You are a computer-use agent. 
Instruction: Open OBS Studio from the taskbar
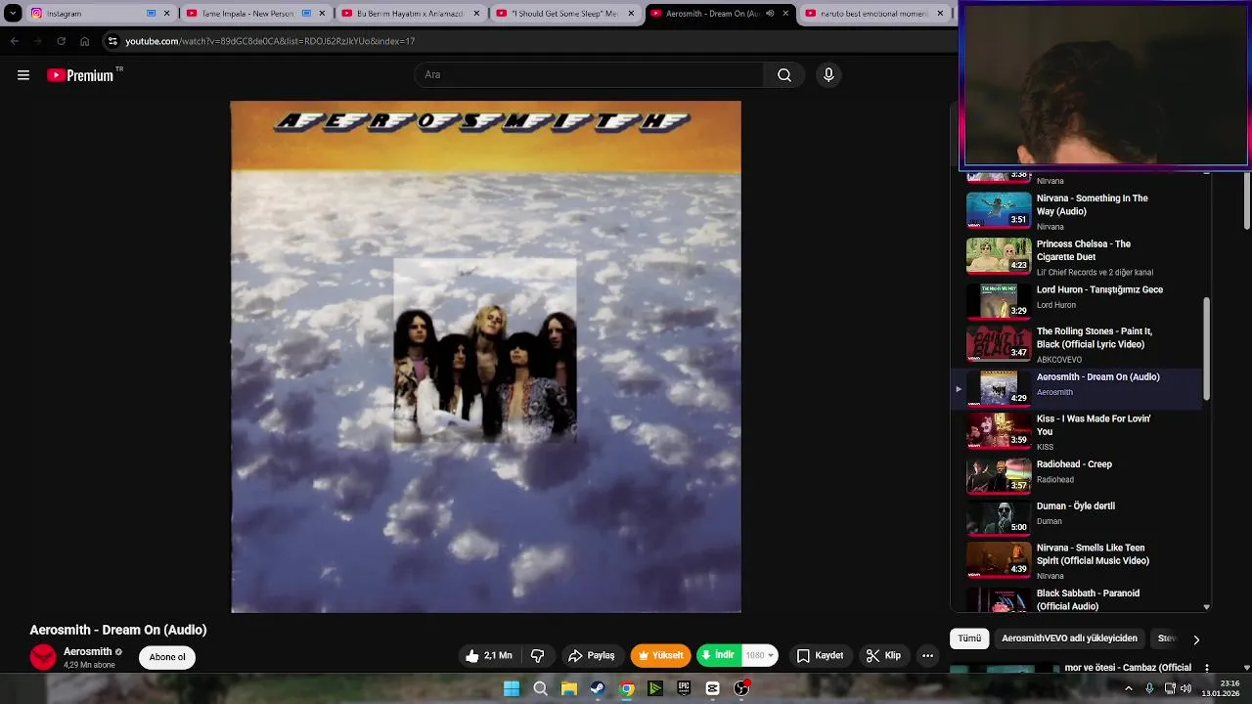coord(741,688)
